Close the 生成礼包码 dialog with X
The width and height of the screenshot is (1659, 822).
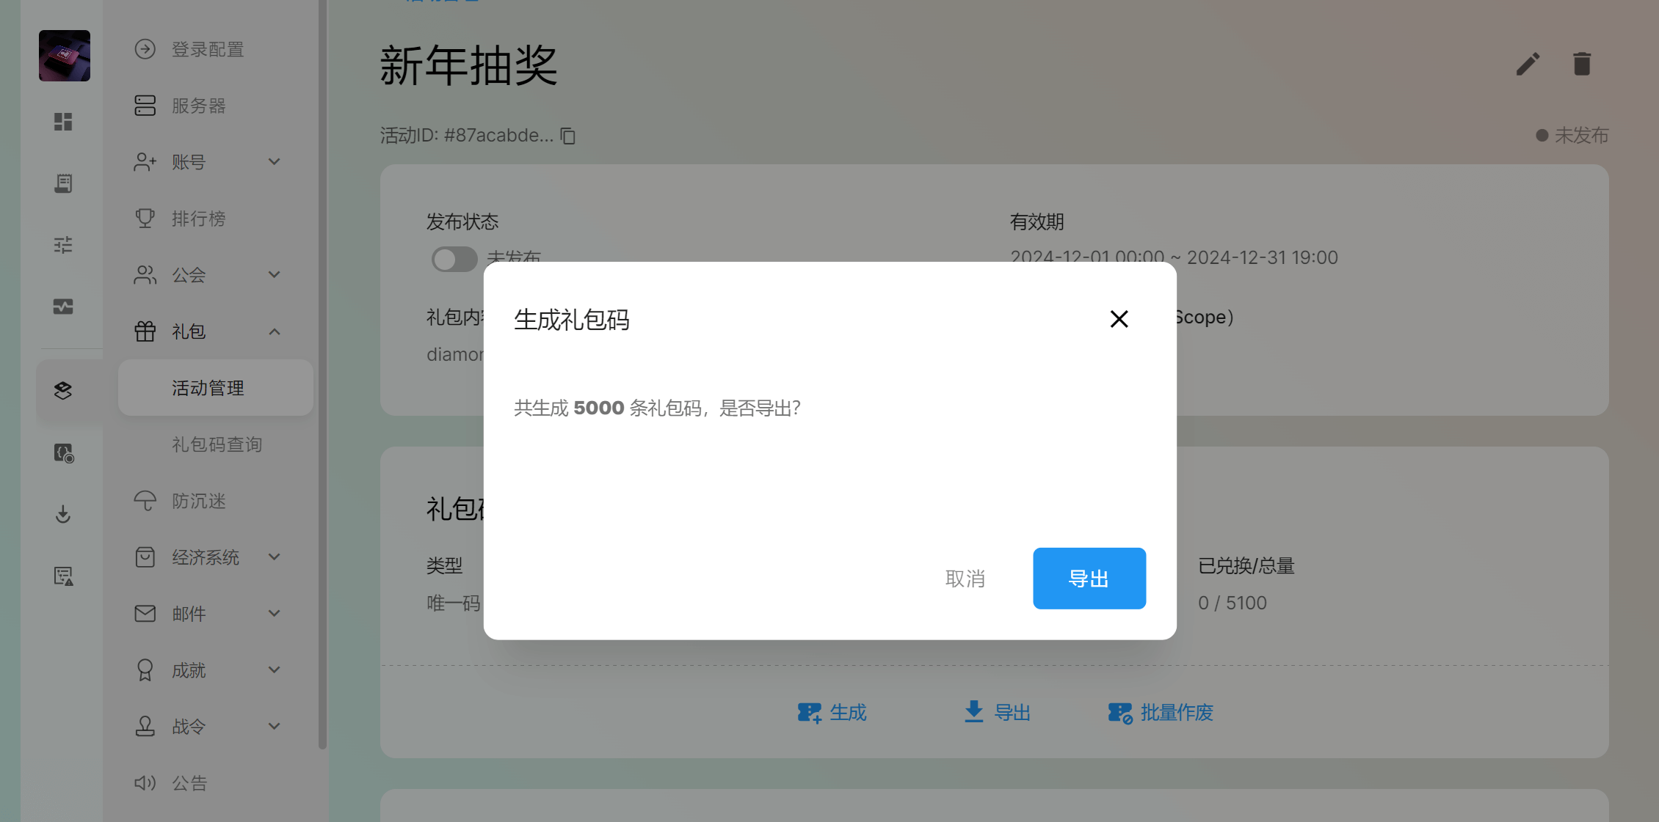click(x=1119, y=319)
